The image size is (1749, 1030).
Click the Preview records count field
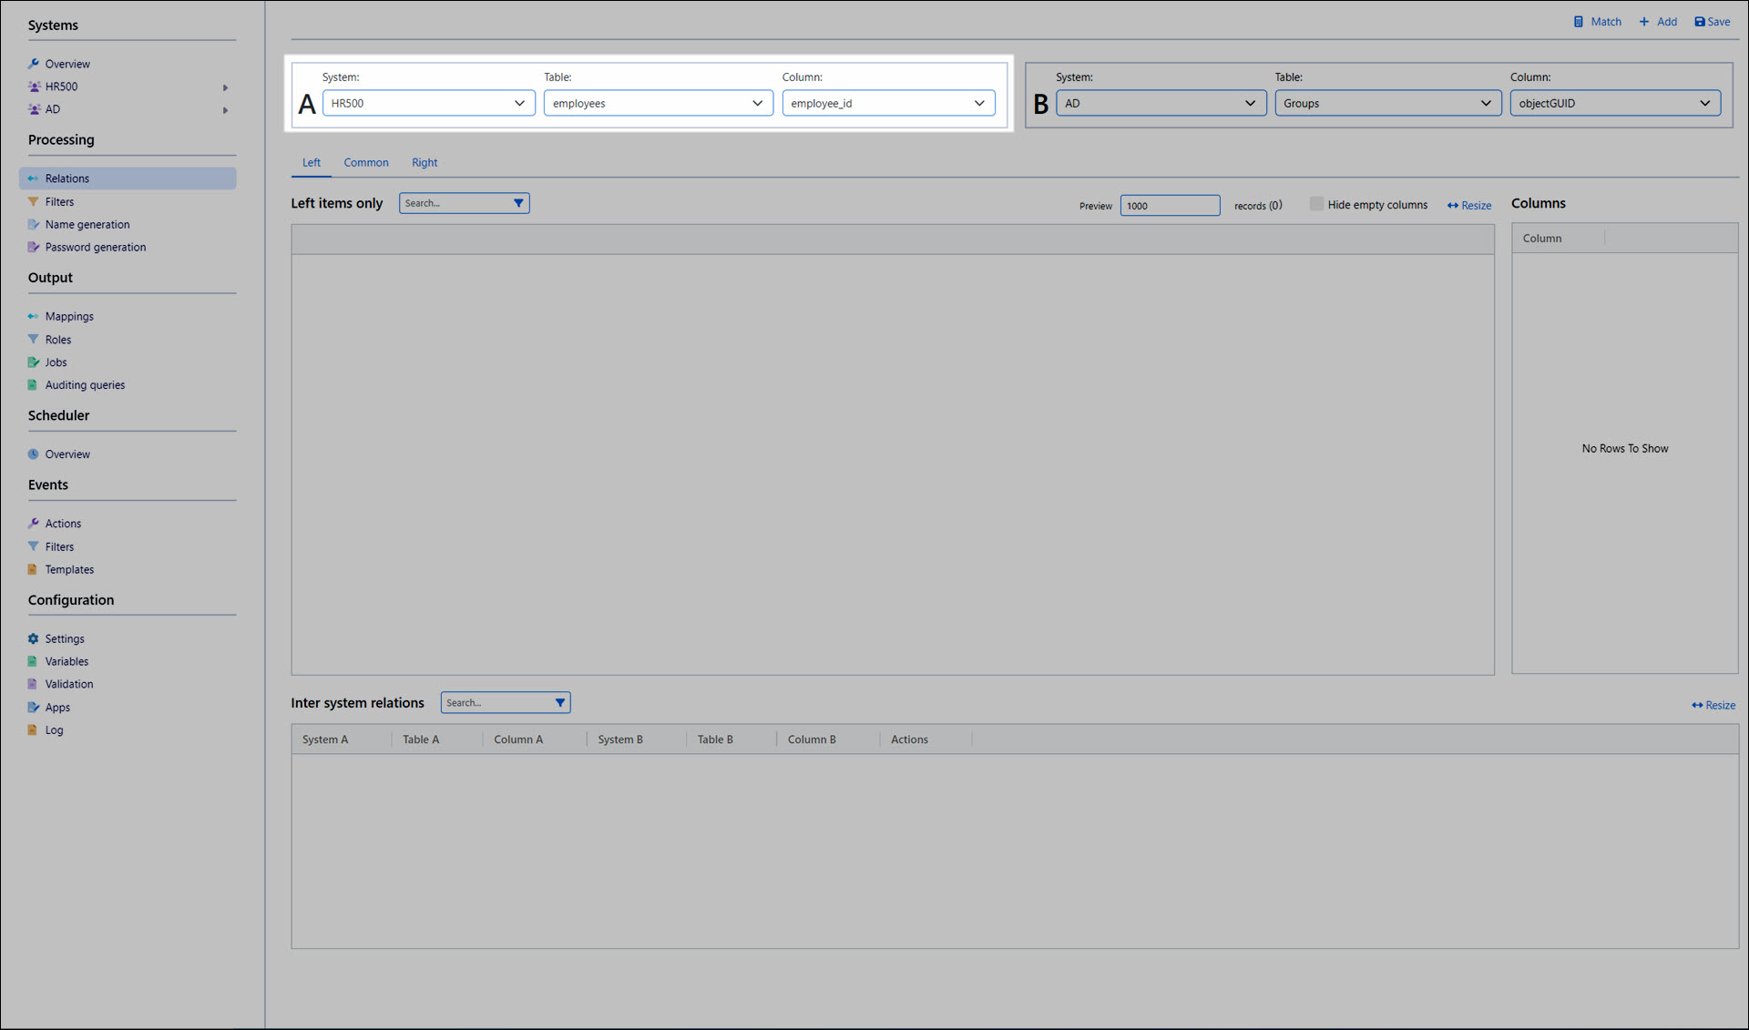coord(1169,206)
